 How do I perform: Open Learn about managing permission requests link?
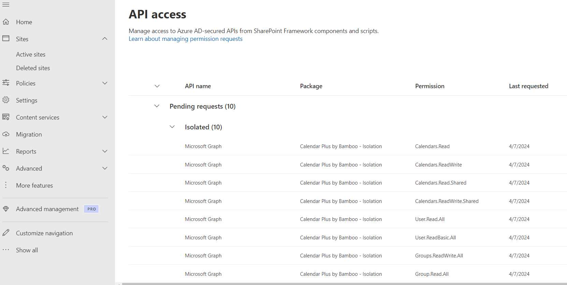click(186, 39)
